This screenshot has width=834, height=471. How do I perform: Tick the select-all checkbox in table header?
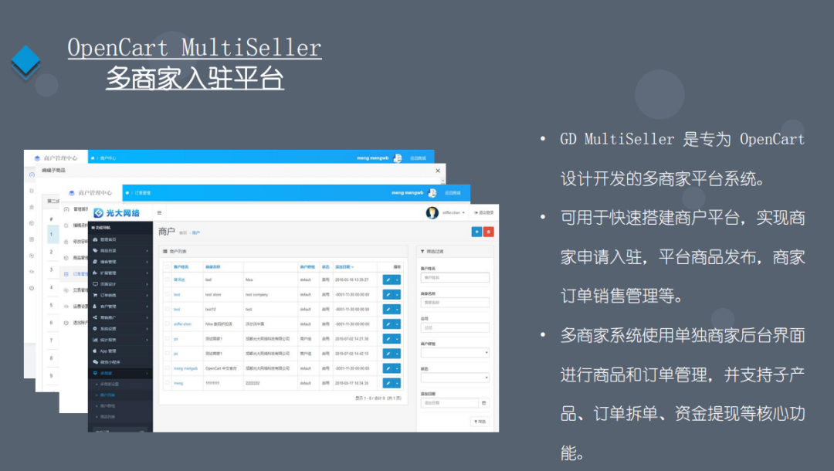click(x=168, y=267)
